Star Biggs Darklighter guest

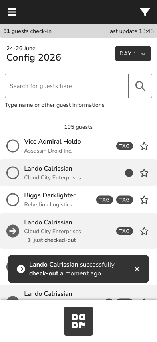point(144,200)
